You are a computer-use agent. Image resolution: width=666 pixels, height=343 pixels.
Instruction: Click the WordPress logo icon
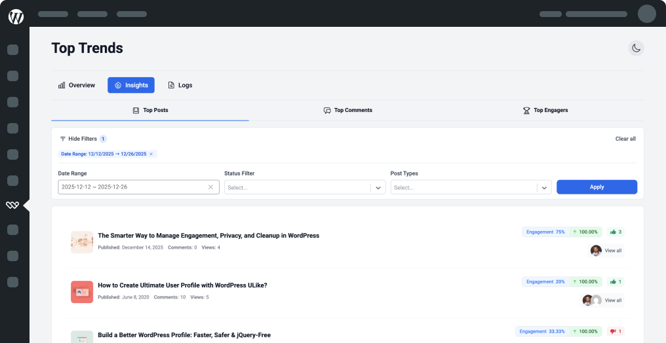click(16, 17)
